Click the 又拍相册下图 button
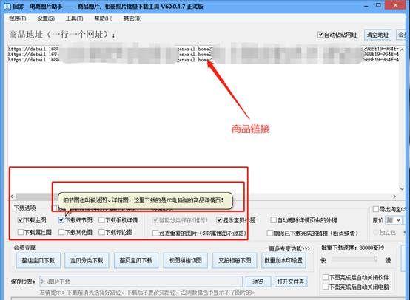Viewport: 410px width, 300px height. tap(235, 260)
